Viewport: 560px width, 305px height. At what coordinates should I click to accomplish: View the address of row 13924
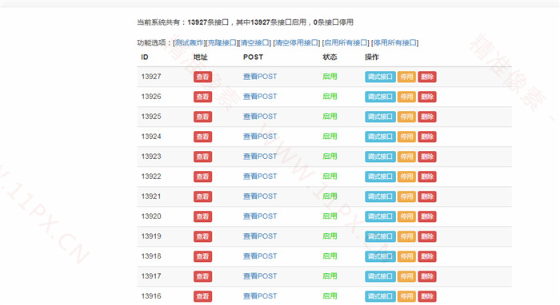203,137
